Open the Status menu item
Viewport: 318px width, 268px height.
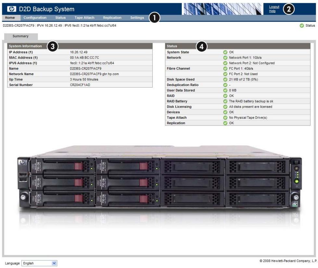click(x=60, y=18)
